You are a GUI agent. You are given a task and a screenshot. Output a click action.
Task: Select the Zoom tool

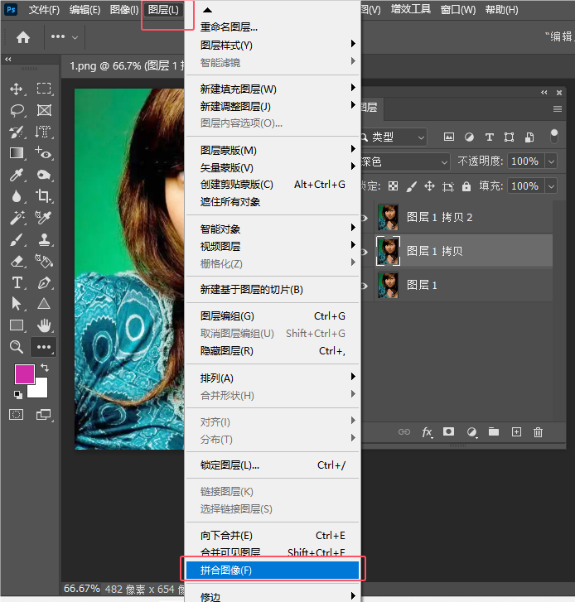[16, 347]
